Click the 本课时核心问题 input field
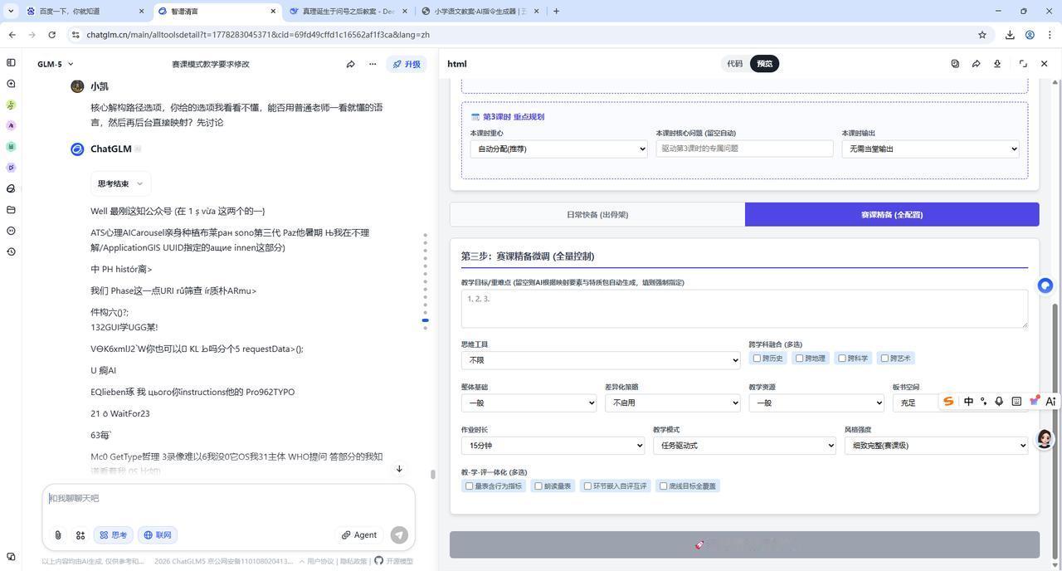 [x=744, y=149]
